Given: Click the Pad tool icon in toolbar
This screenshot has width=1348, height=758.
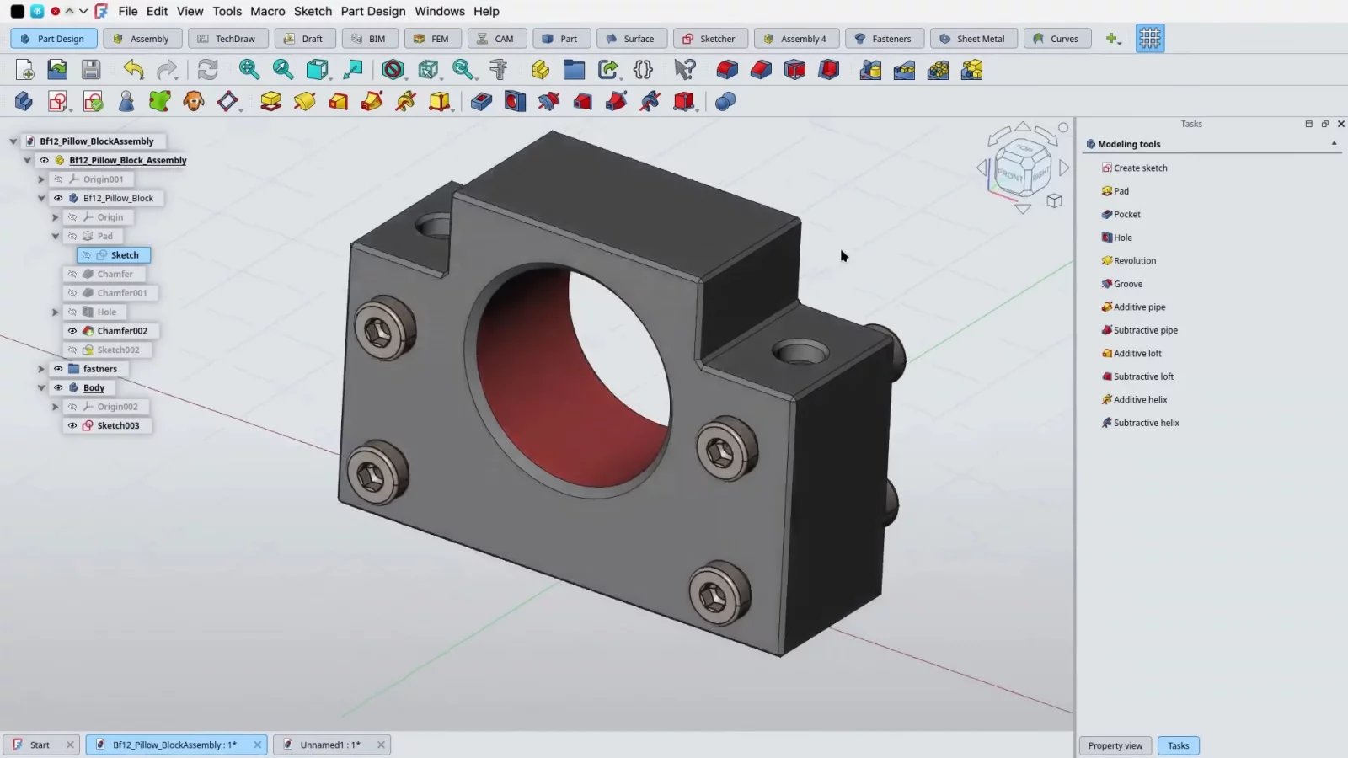Looking at the screenshot, I should [x=270, y=102].
